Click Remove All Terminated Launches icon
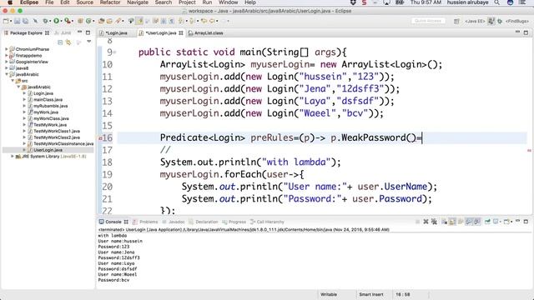 pos(434,222)
